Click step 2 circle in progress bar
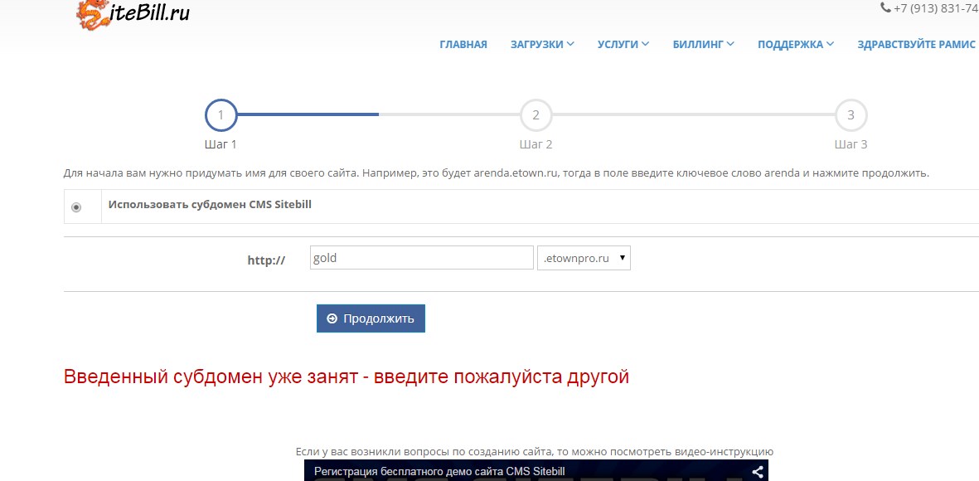This screenshot has width=979, height=481. 536,115
